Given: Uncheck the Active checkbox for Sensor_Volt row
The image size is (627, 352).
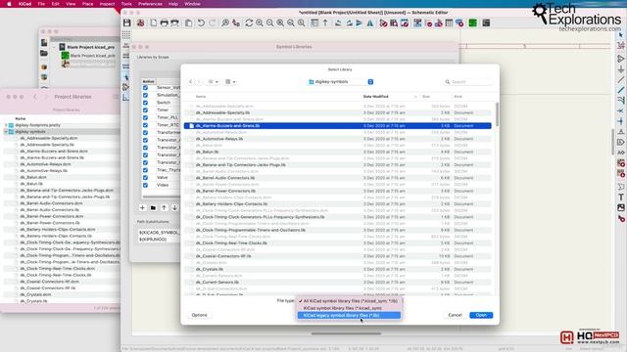Looking at the screenshot, I should click(x=145, y=87).
